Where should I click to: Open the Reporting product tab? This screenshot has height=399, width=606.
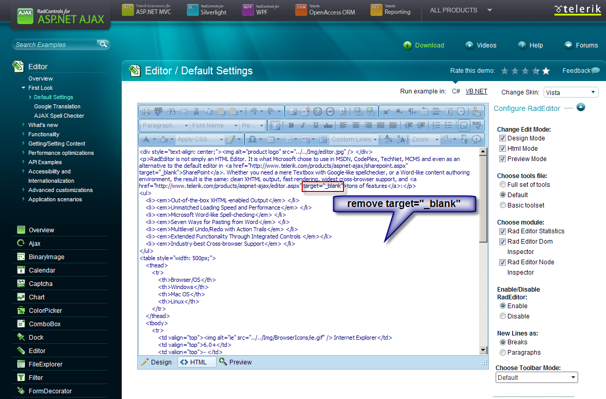390,10
